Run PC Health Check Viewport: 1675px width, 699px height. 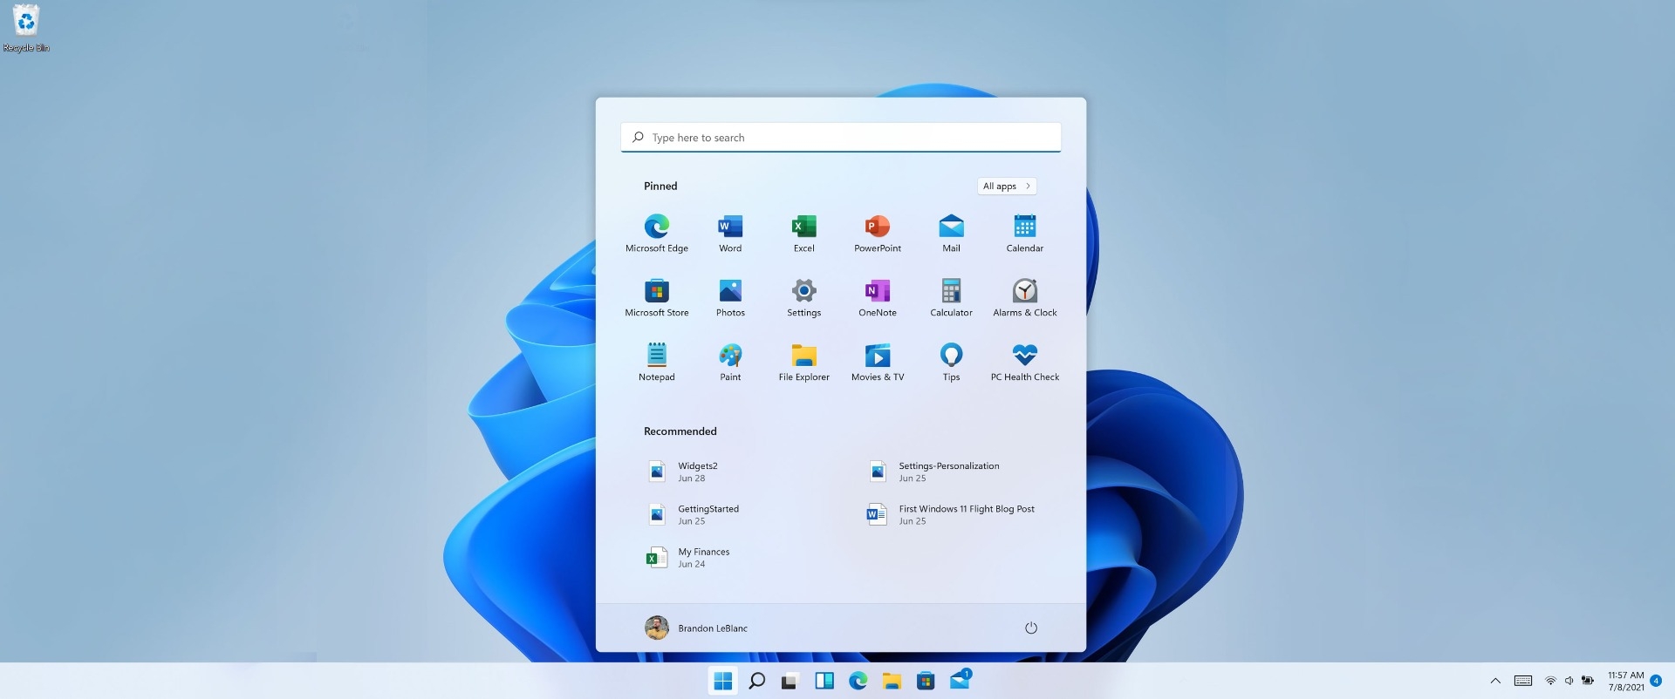1025,362
